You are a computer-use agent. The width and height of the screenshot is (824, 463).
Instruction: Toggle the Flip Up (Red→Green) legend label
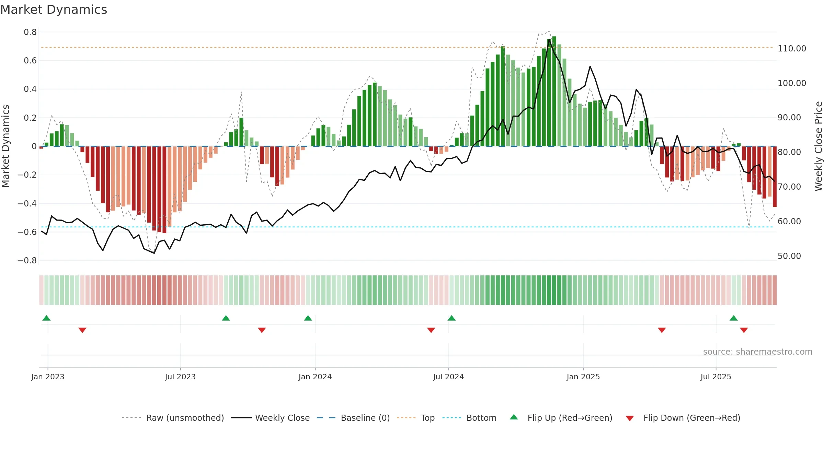(570, 418)
